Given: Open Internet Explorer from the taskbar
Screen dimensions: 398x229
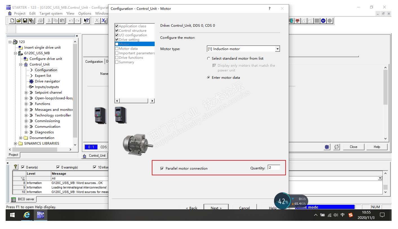Looking at the screenshot, I should pyautogui.click(x=27, y=215).
